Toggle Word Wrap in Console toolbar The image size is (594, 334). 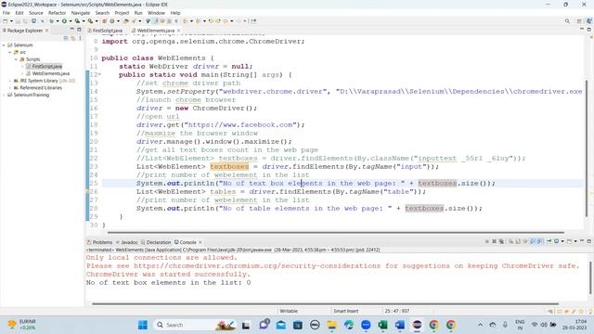[x=525, y=241]
